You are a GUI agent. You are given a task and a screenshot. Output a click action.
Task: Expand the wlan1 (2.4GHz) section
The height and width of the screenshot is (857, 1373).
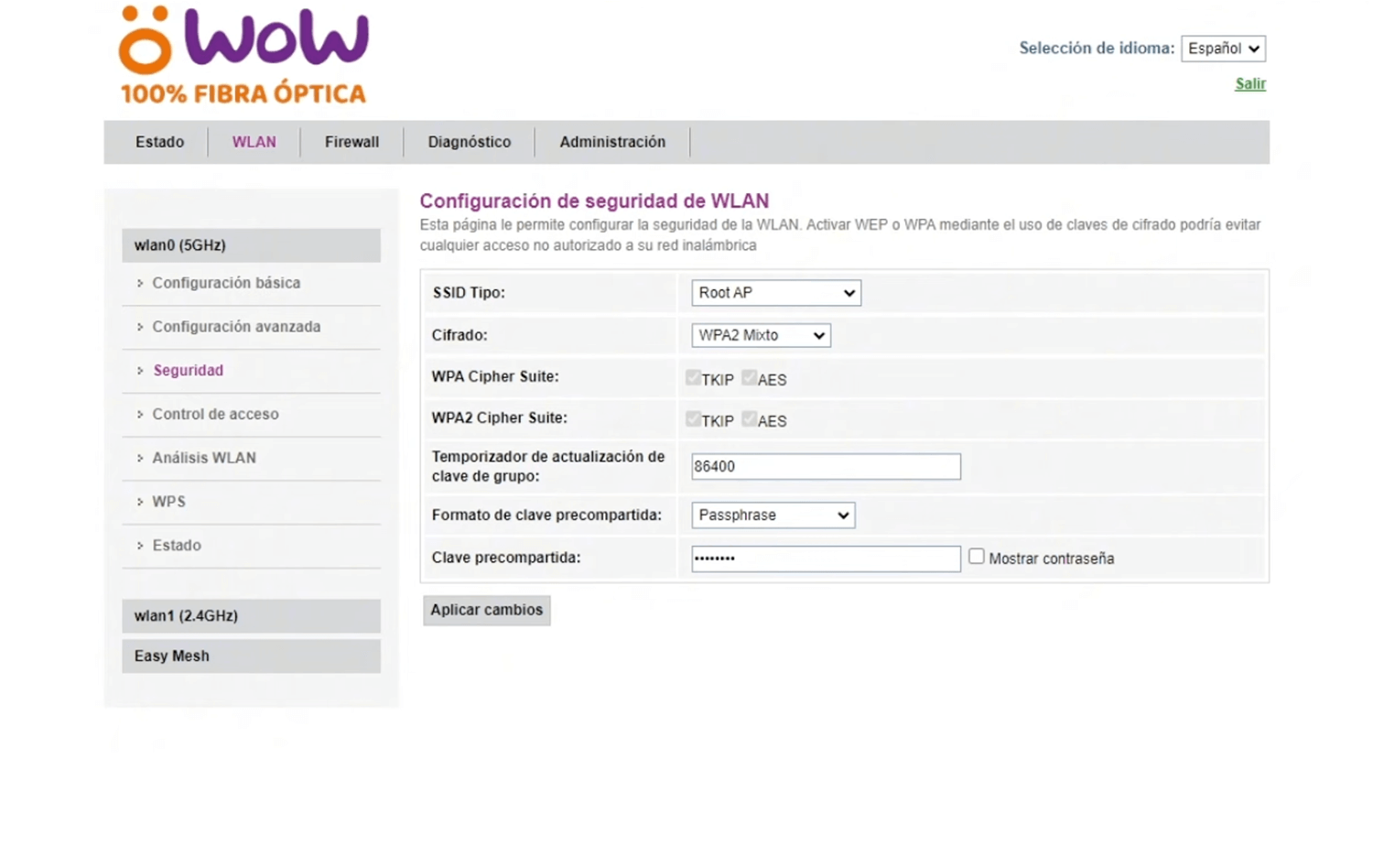[250, 616]
